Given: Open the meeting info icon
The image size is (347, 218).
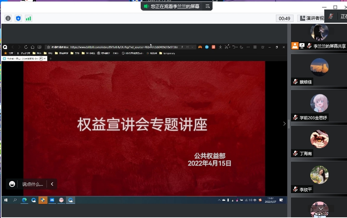Looking at the screenshot, I should [x=8, y=18].
